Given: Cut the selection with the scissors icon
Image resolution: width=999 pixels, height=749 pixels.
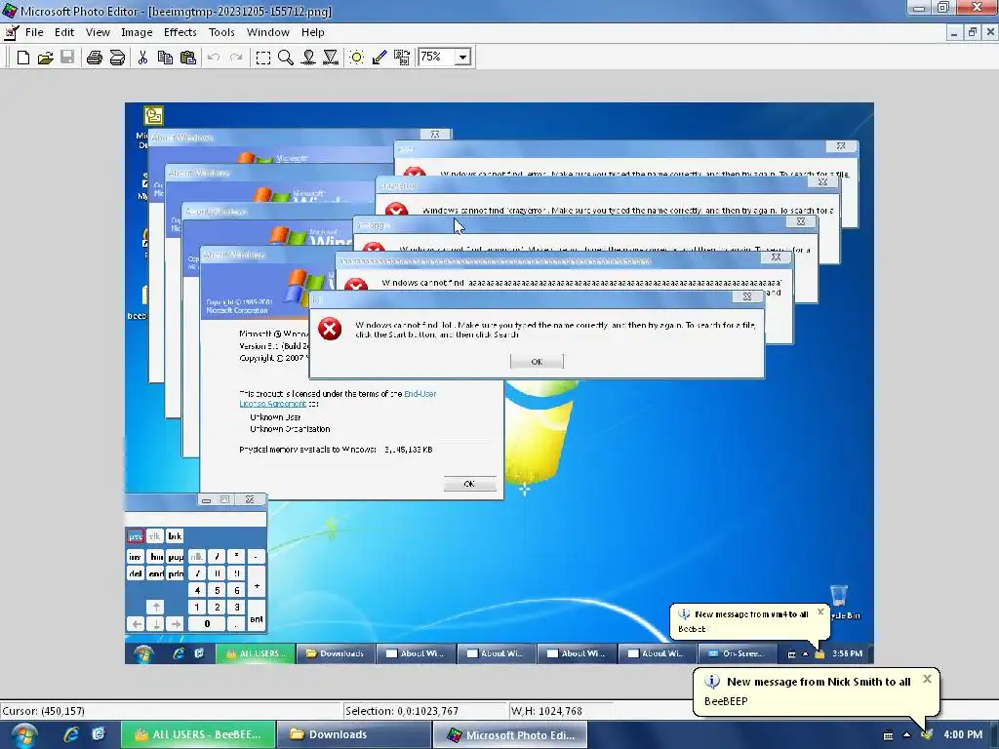Looking at the screenshot, I should click(x=142, y=58).
